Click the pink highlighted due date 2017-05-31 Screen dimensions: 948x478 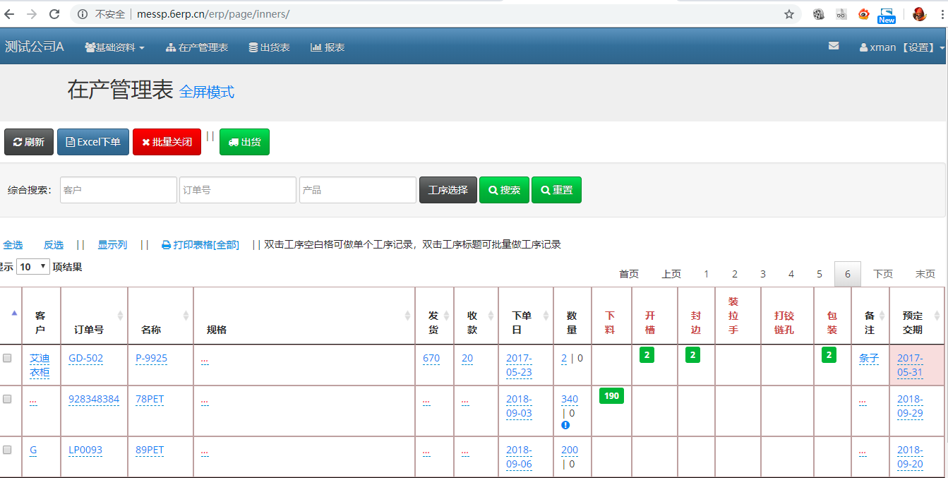tap(910, 365)
